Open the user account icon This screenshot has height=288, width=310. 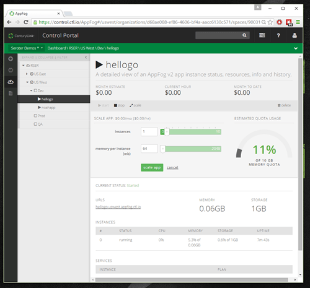[x=294, y=35]
